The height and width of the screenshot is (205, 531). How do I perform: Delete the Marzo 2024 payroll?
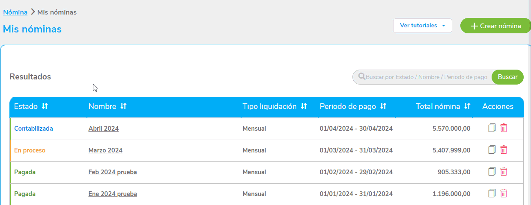[x=504, y=149]
